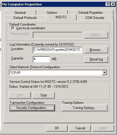117x135 pixels.
Task: Click Client Network Protocol Configuration label
Action: [35, 67]
